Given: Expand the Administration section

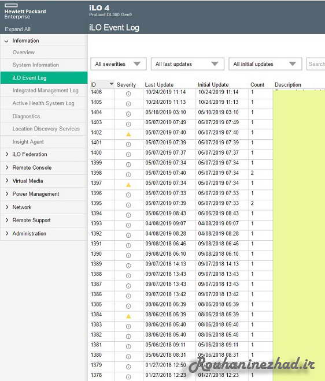Looking at the screenshot, I should pyautogui.click(x=7, y=233).
